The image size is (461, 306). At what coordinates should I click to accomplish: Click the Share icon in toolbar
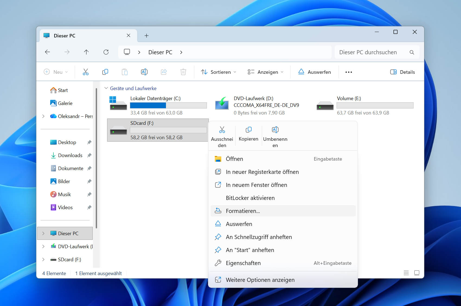coord(164,72)
